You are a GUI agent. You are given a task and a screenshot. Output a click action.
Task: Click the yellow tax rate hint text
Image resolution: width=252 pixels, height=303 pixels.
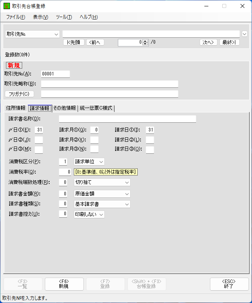pyautogui.click(x=106, y=172)
